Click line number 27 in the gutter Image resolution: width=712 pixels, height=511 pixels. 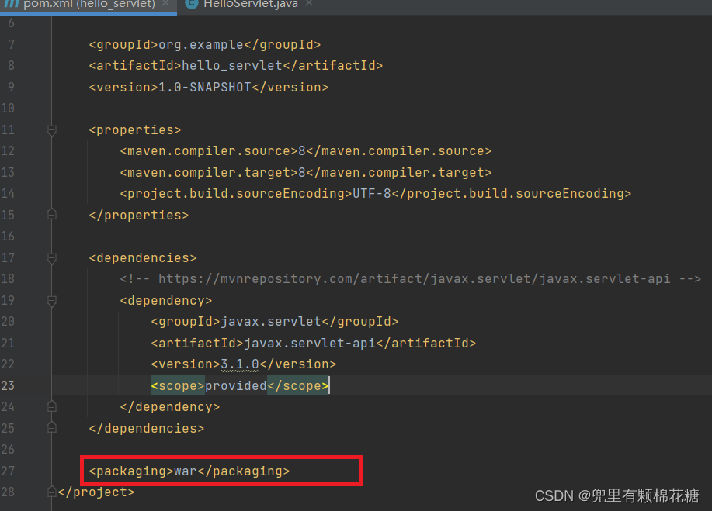(x=8, y=471)
